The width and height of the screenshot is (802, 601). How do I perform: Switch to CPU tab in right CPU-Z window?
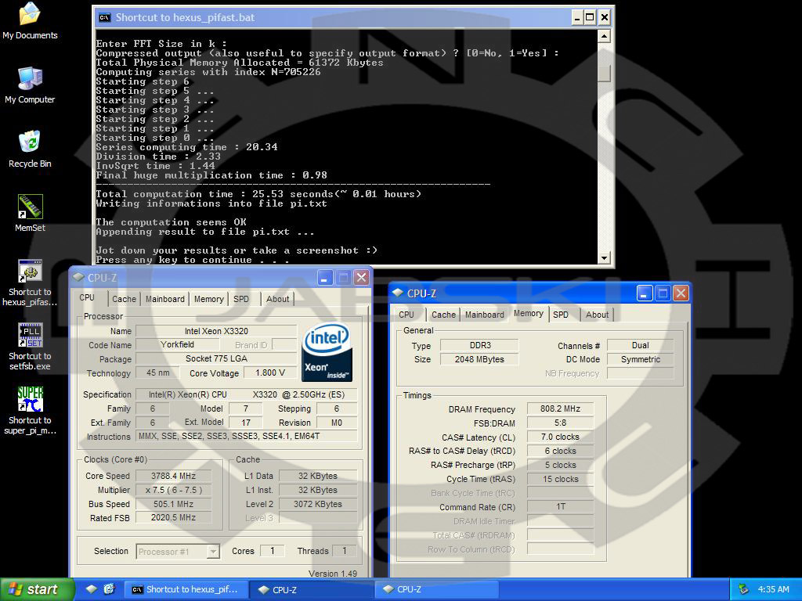[x=406, y=315]
